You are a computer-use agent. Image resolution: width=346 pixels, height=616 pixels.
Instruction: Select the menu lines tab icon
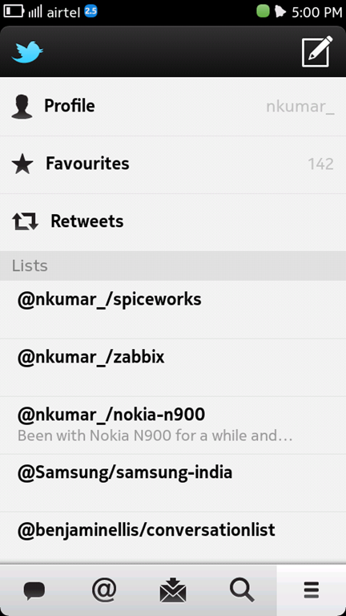point(311,590)
